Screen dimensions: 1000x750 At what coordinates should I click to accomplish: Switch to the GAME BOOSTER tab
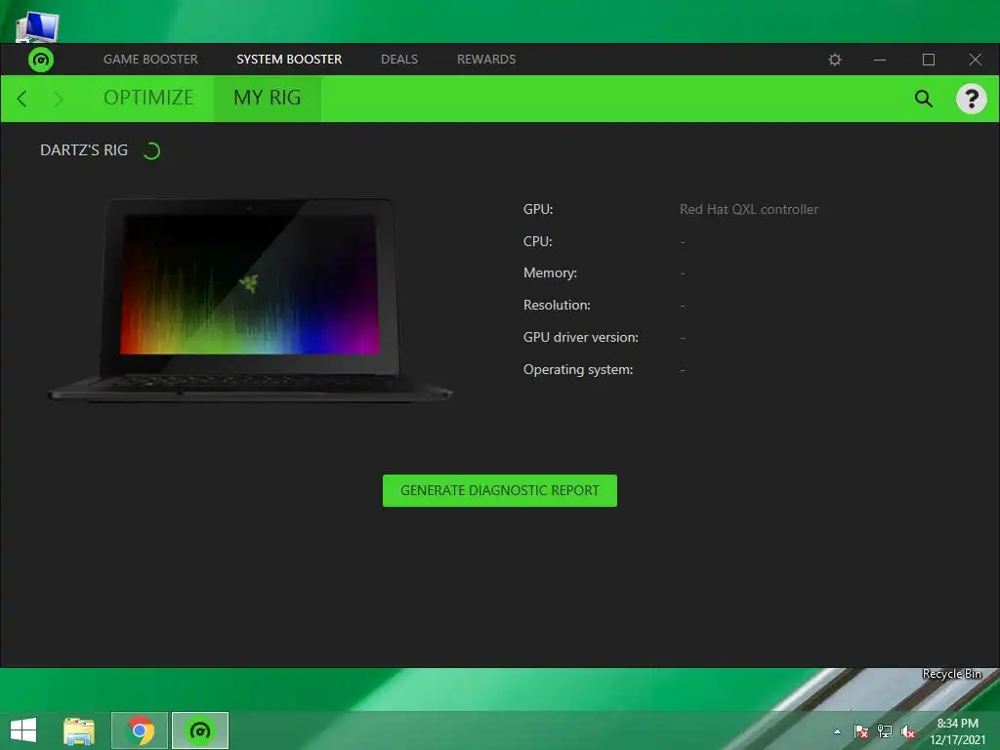[150, 60]
